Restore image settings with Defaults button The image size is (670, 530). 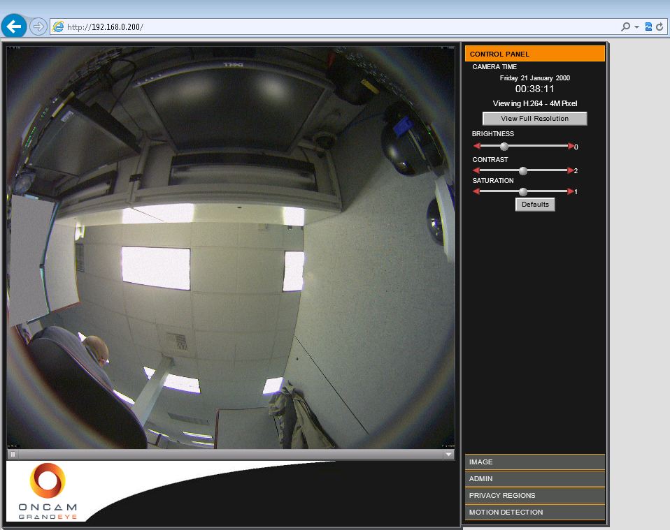[x=535, y=204]
